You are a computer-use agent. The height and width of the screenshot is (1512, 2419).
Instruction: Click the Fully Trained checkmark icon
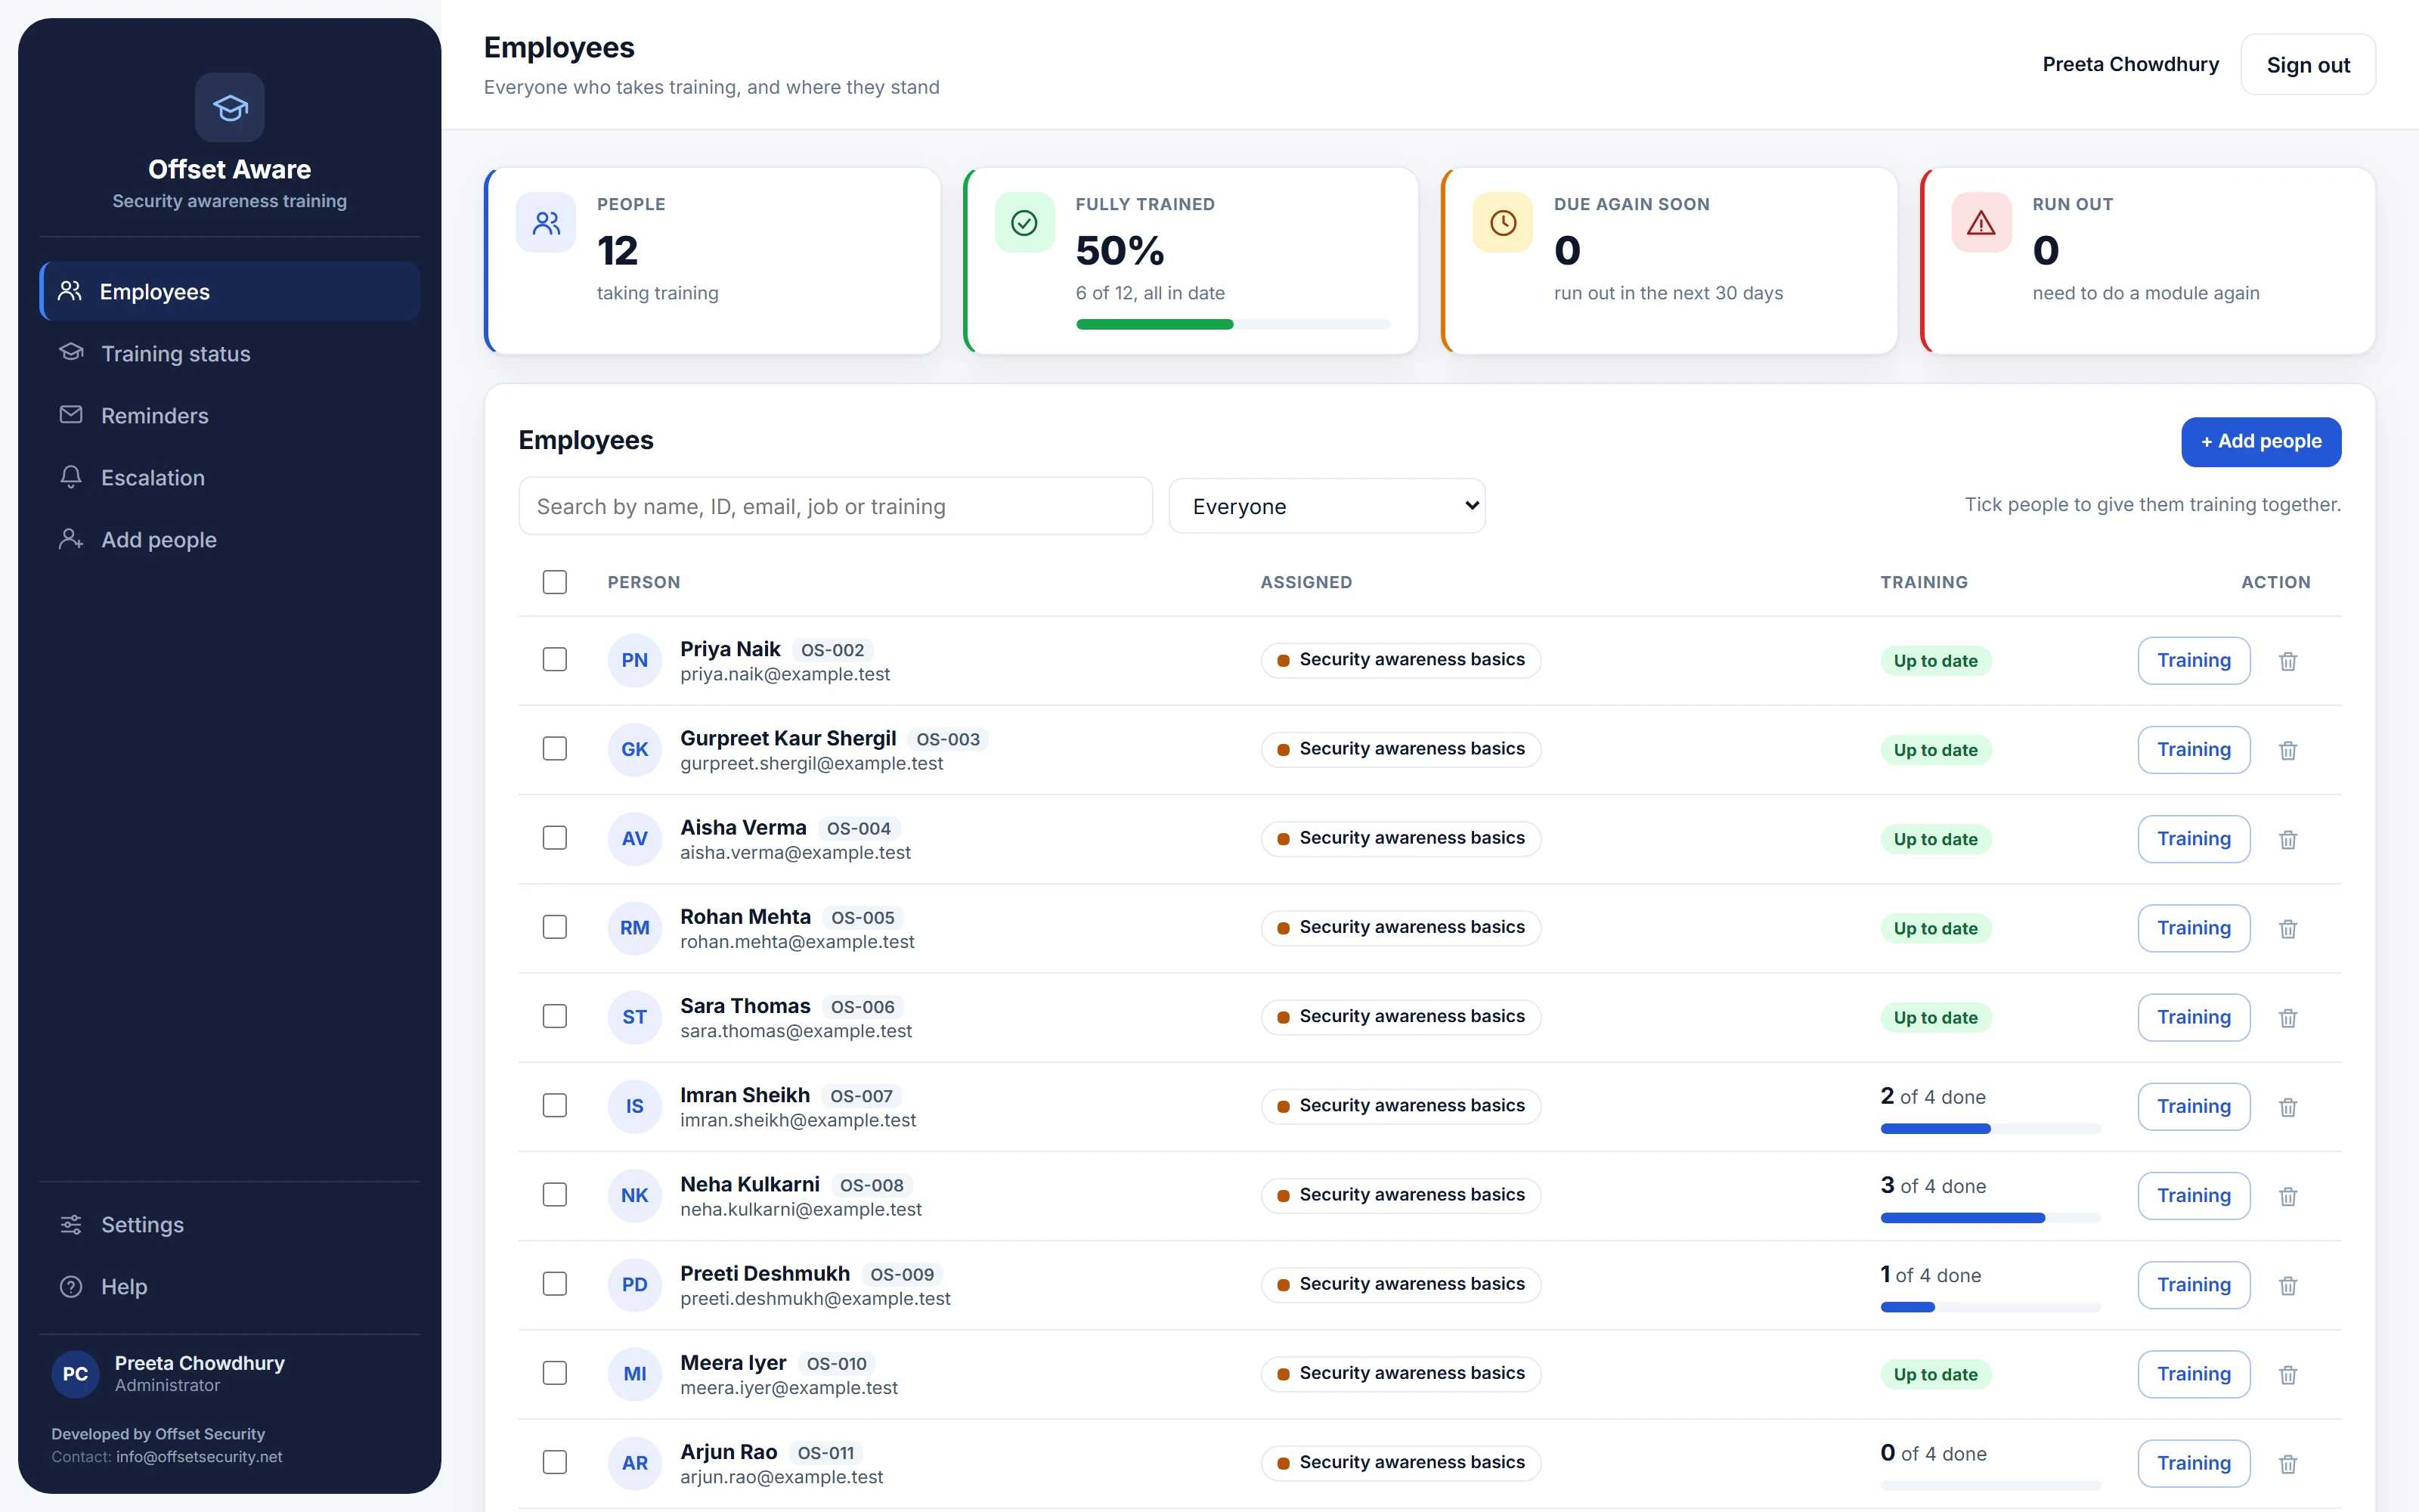click(1024, 222)
